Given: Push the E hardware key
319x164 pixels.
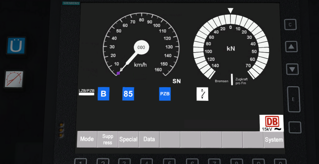Looking at the screenshot, I should point(293,99).
